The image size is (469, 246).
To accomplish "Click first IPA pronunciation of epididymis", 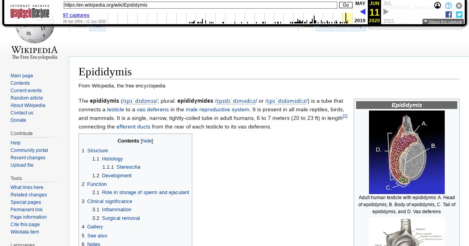I will click(140, 101).
